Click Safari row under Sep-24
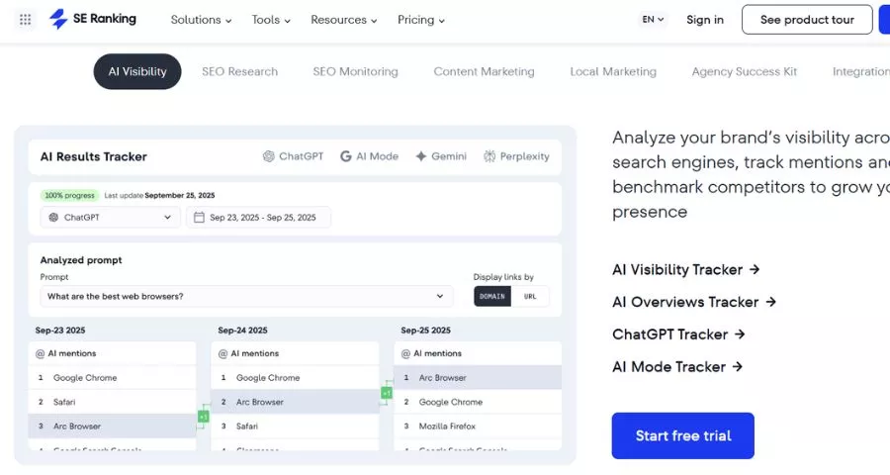This screenshot has width=890, height=475. 295,427
